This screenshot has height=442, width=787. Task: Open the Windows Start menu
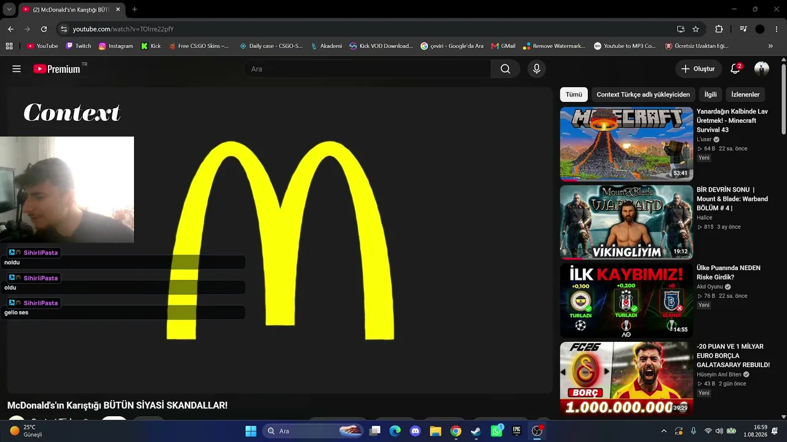[251, 431]
